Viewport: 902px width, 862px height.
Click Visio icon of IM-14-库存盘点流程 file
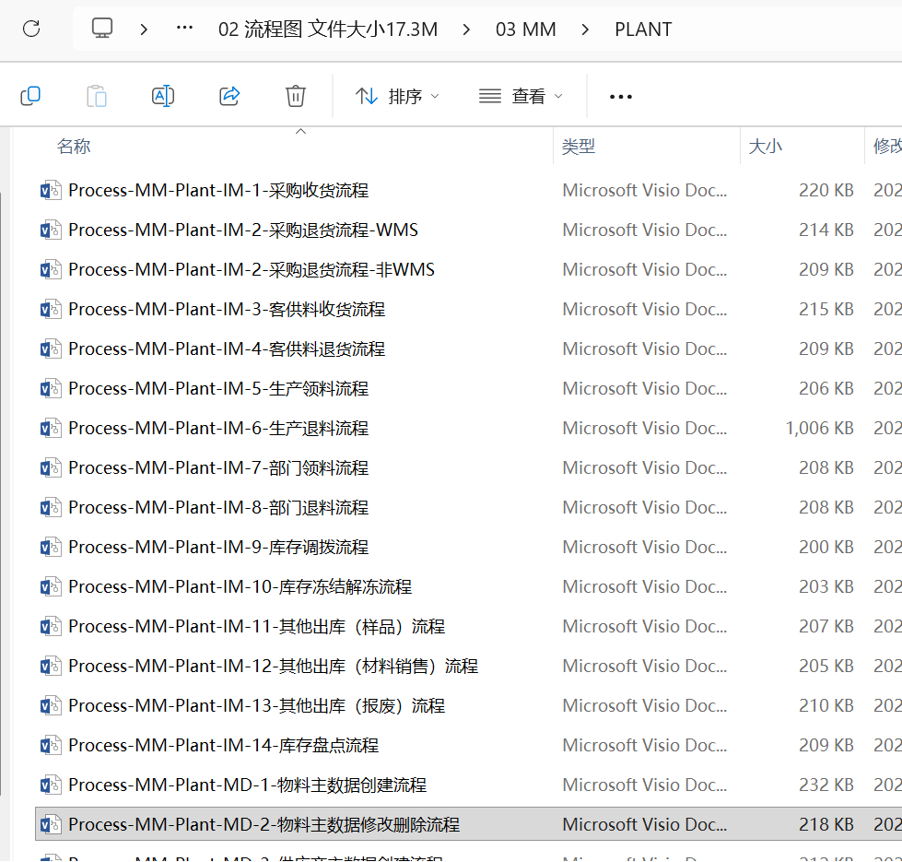click(50, 746)
